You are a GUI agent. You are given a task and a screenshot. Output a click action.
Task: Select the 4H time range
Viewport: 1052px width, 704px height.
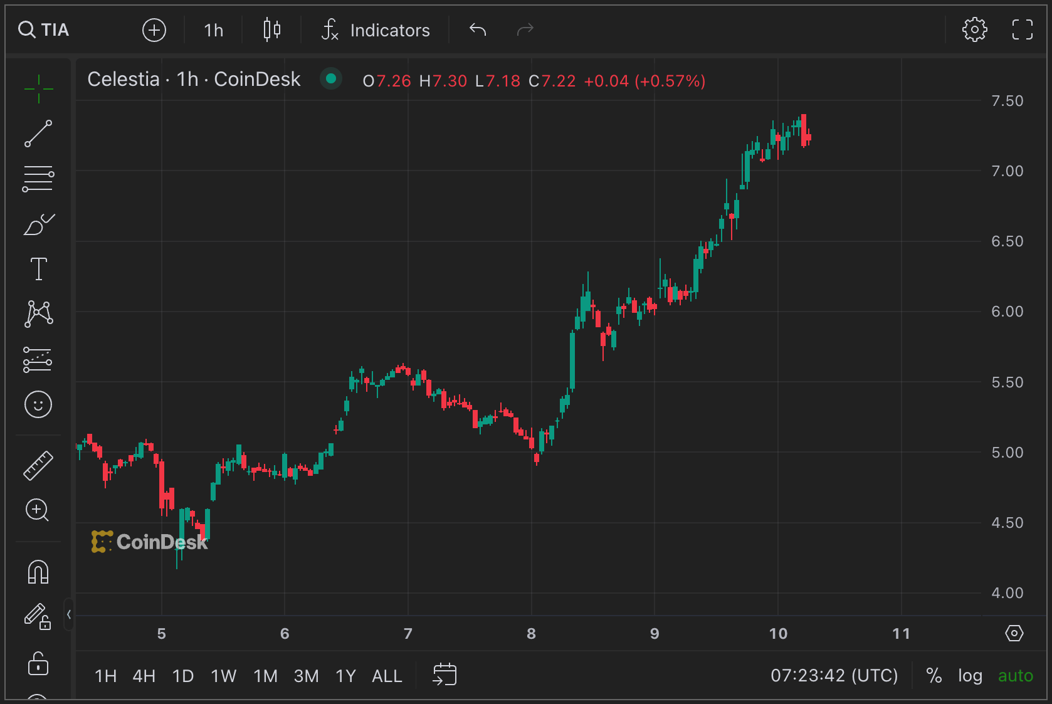pos(144,676)
